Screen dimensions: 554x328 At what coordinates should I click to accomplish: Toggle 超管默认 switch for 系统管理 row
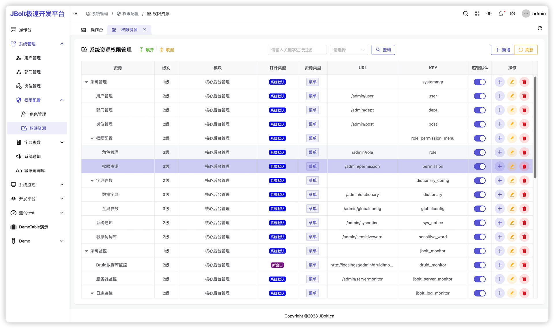click(480, 82)
